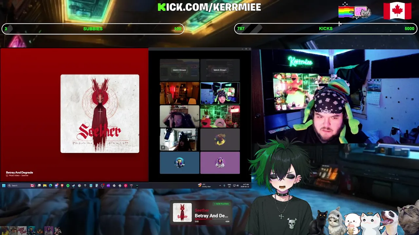Launch Microsoft Edge from the taskbar
Viewport: 419px width, 235px height.
pos(51,185)
